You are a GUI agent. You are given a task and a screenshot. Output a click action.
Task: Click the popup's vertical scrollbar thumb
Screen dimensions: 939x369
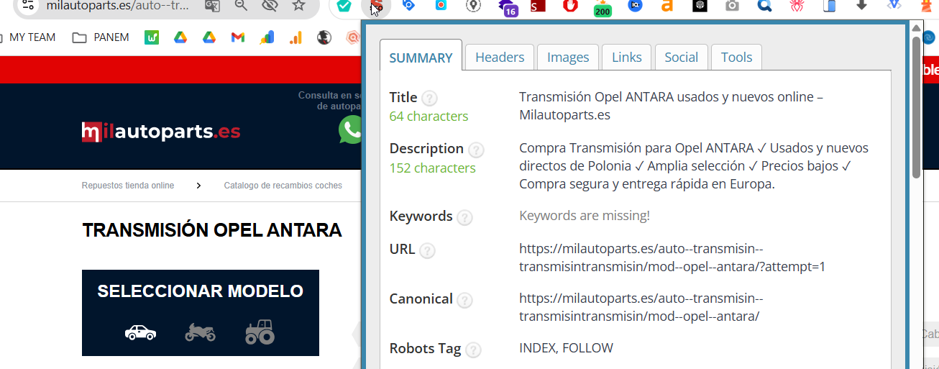coord(916,106)
